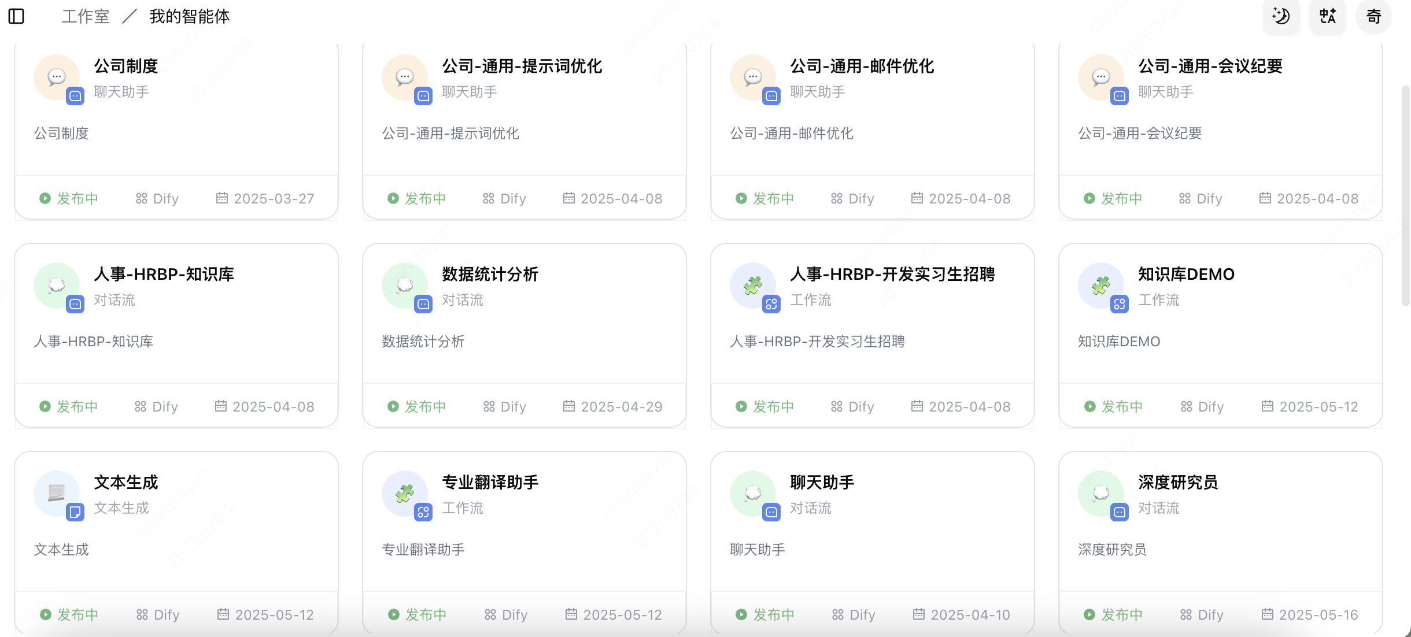This screenshot has width=1411, height=637.
Task: Click 数据统计分析 cloud avatar icon
Action: [x=405, y=286]
